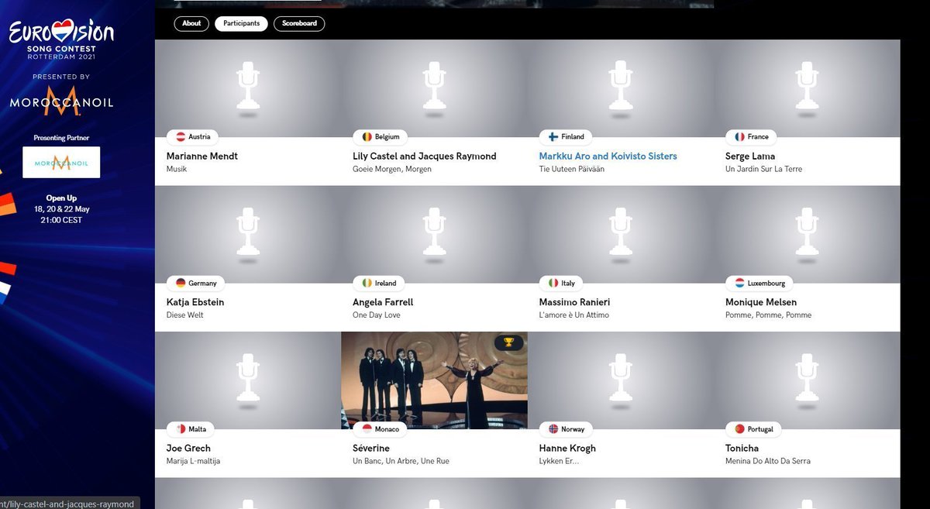Screen dimensions: 930x509
Task: Click the Monaco flag icon
Action: tap(367, 429)
